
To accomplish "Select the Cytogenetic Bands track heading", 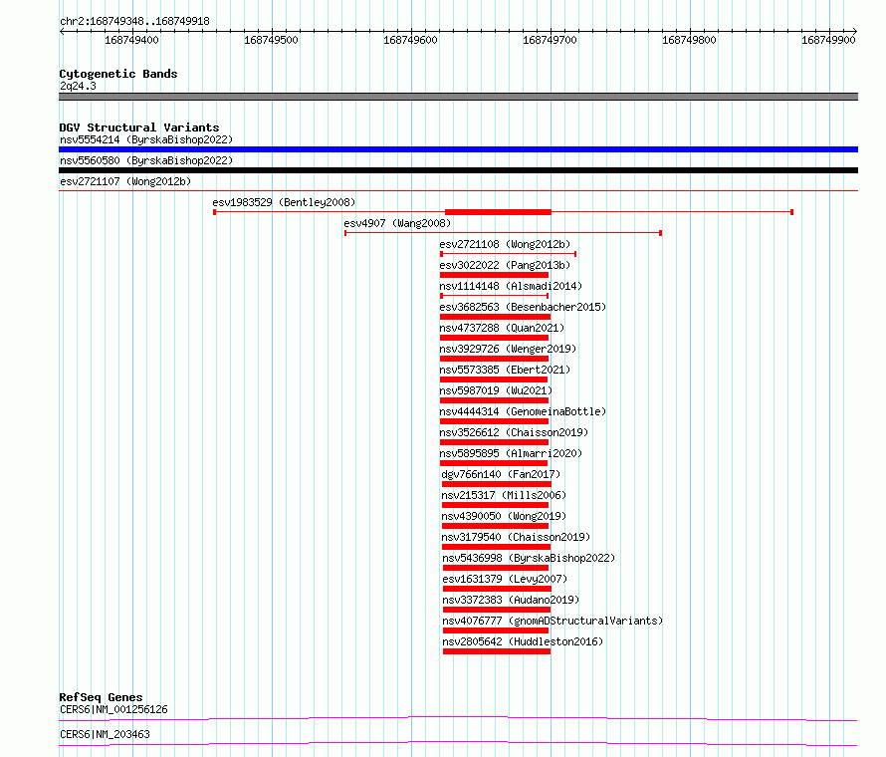I will pos(117,74).
